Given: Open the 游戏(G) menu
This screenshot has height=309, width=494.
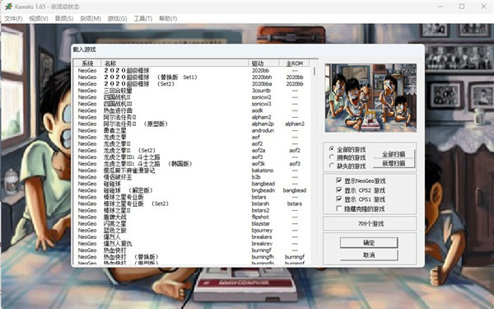Looking at the screenshot, I should coord(117,19).
